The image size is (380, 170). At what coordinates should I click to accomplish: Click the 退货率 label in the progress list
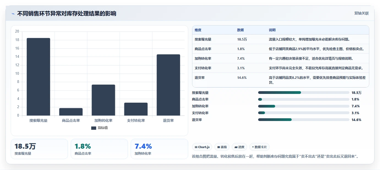[x=197, y=120]
